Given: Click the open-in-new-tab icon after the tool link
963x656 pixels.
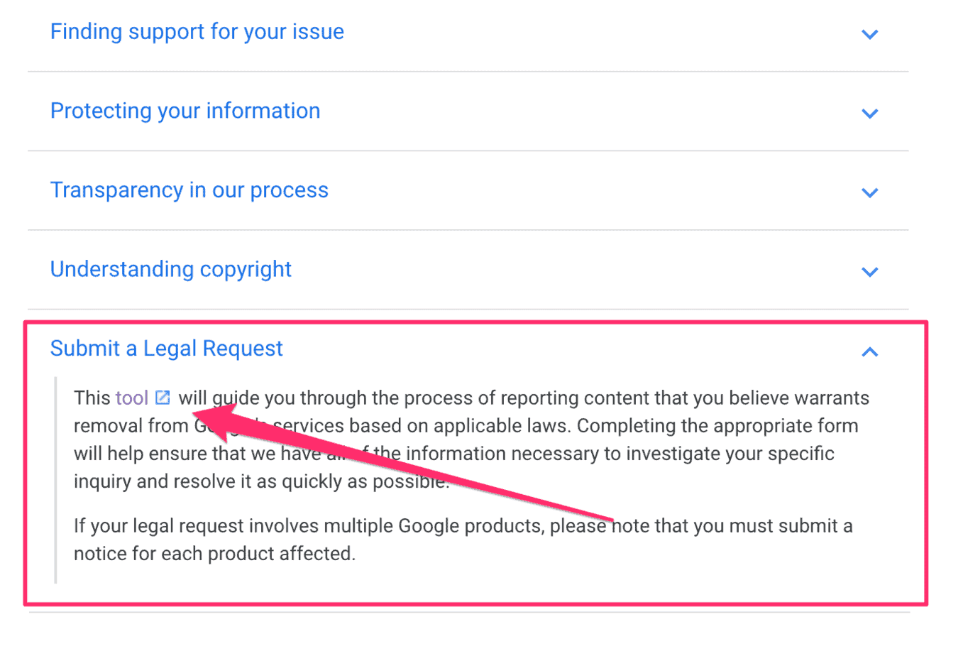Looking at the screenshot, I should pos(164,398).
